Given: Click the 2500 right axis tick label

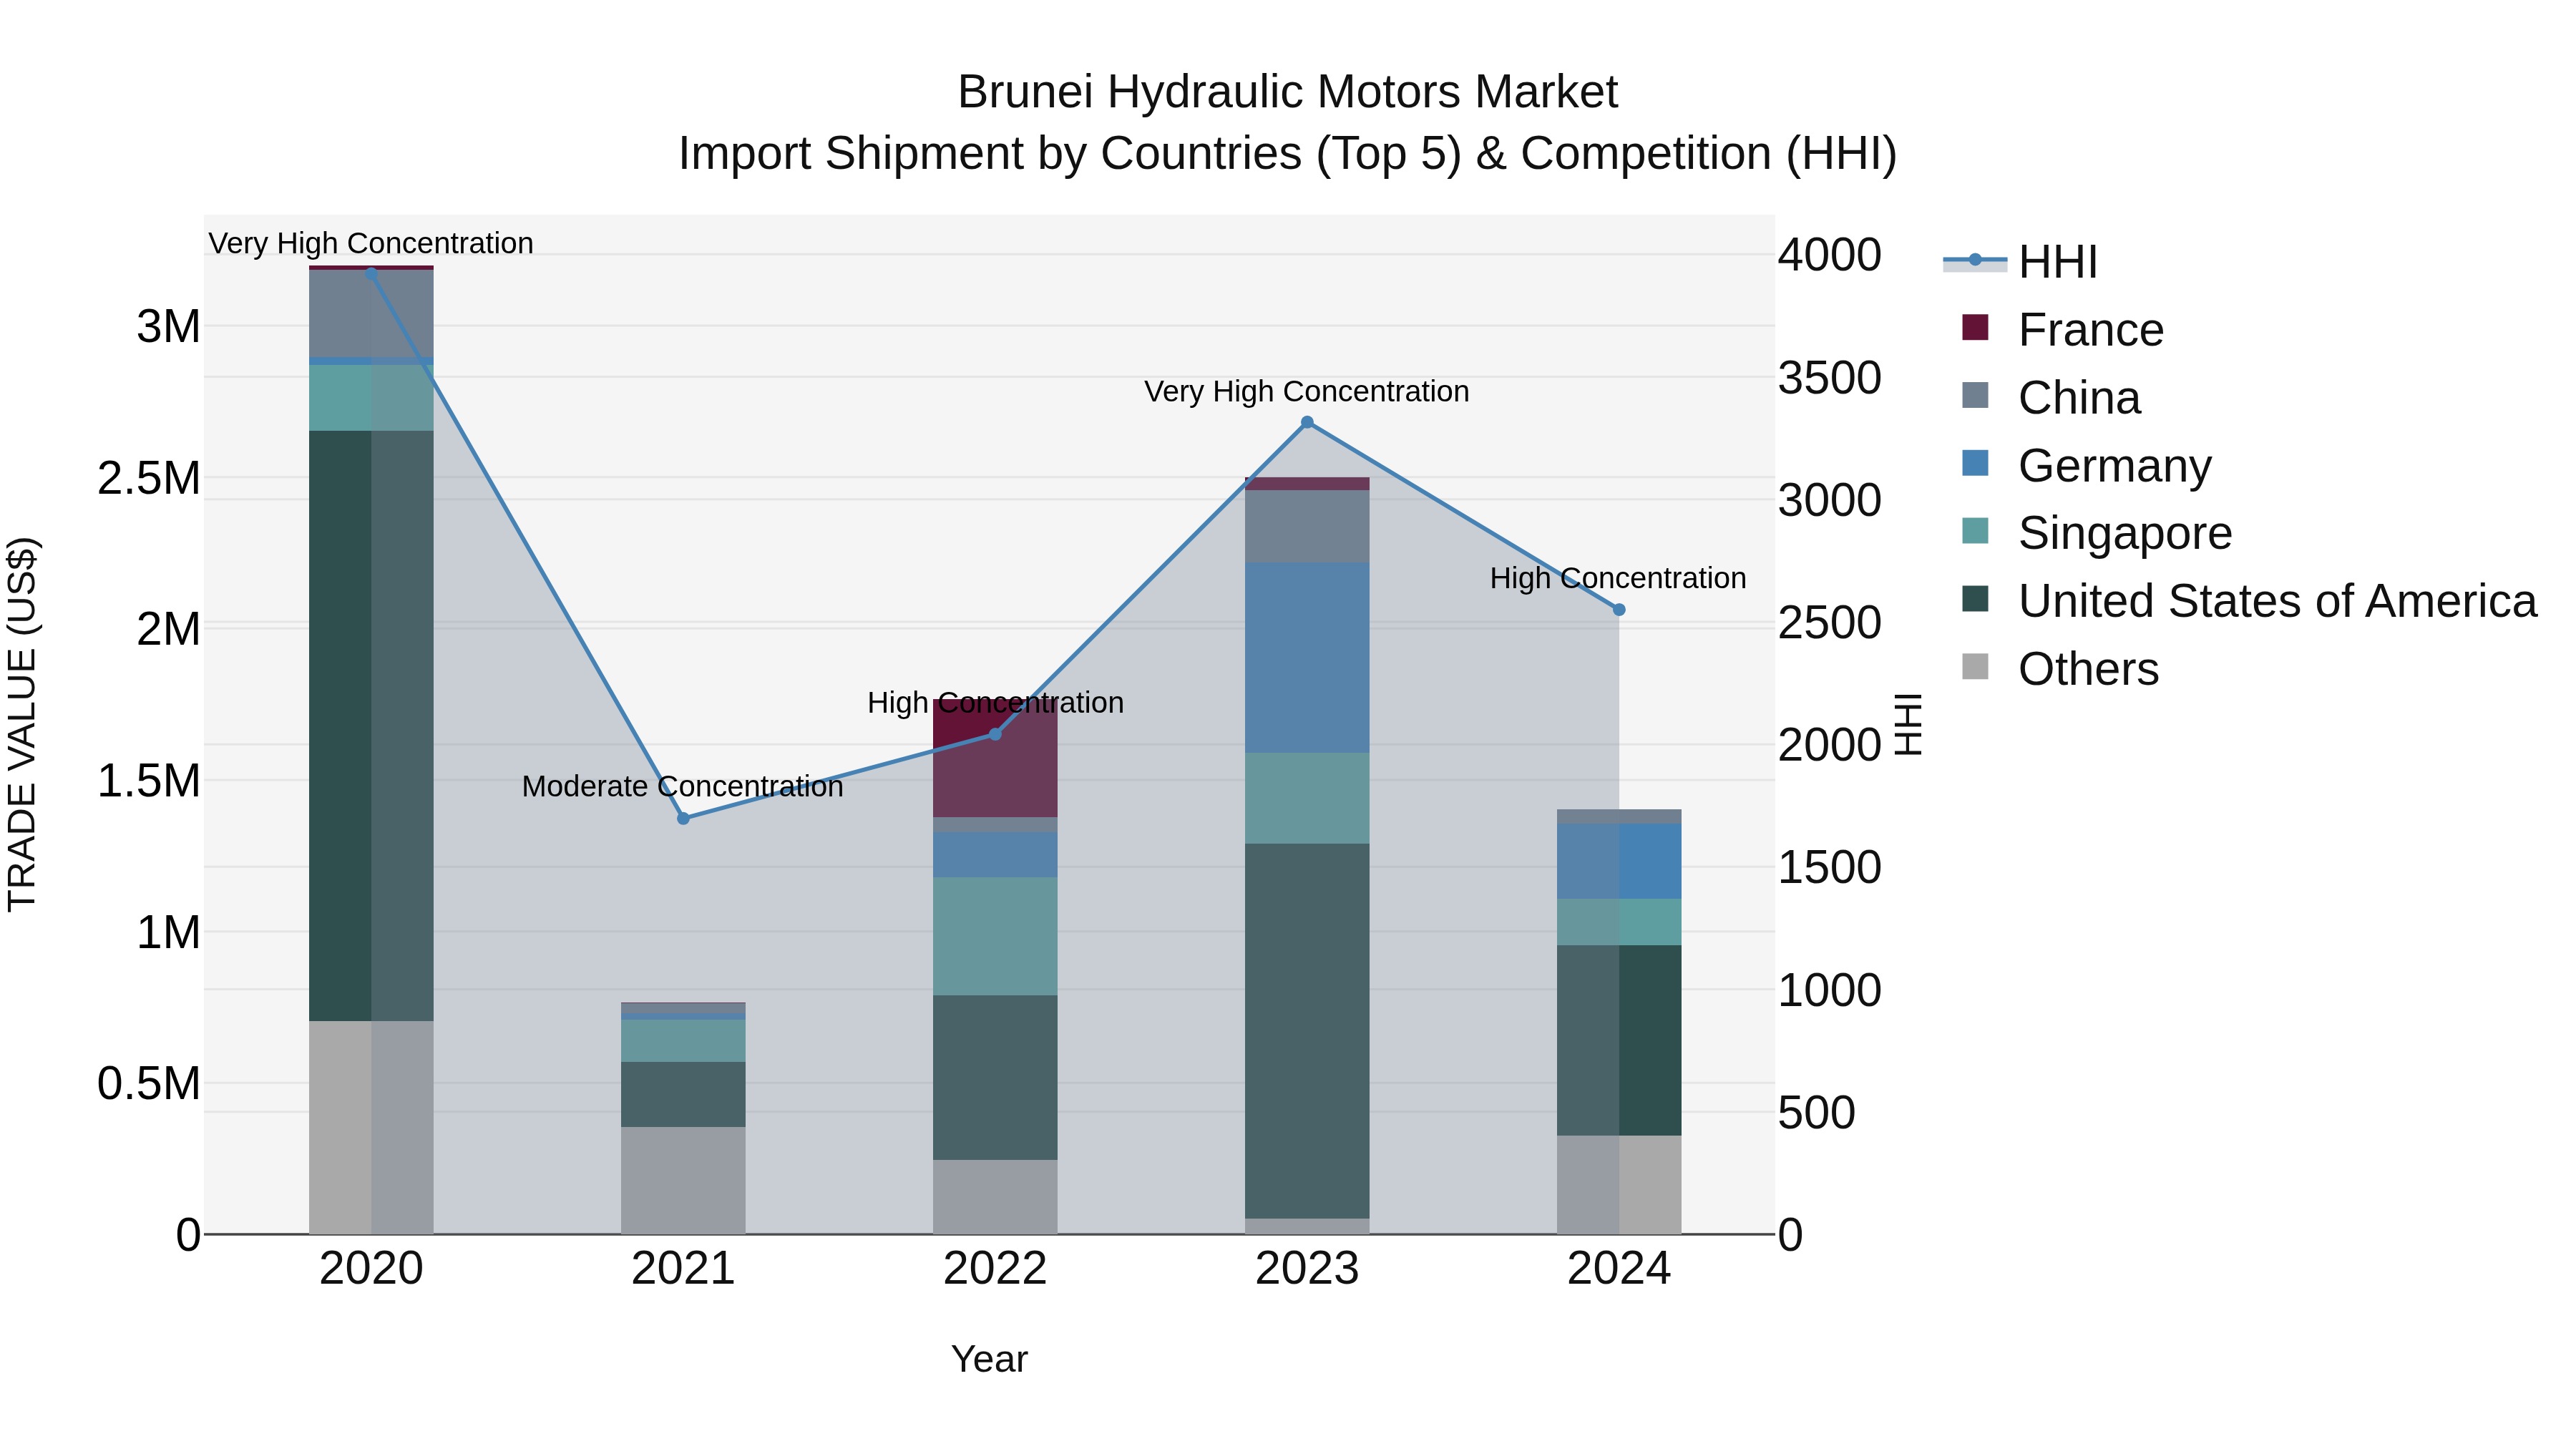Looking at the screenshot, I should coord(1829,622).
